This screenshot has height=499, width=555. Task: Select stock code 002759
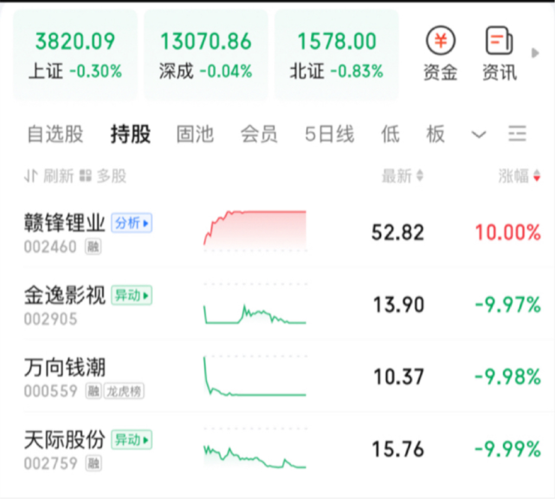click(50, 463)
